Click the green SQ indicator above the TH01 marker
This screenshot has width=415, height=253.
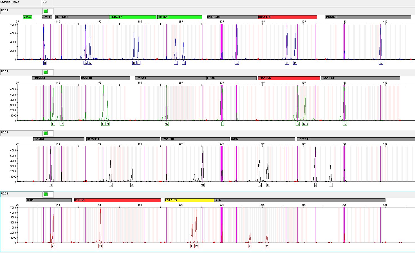pyautogui.click(x=46, y=194)
